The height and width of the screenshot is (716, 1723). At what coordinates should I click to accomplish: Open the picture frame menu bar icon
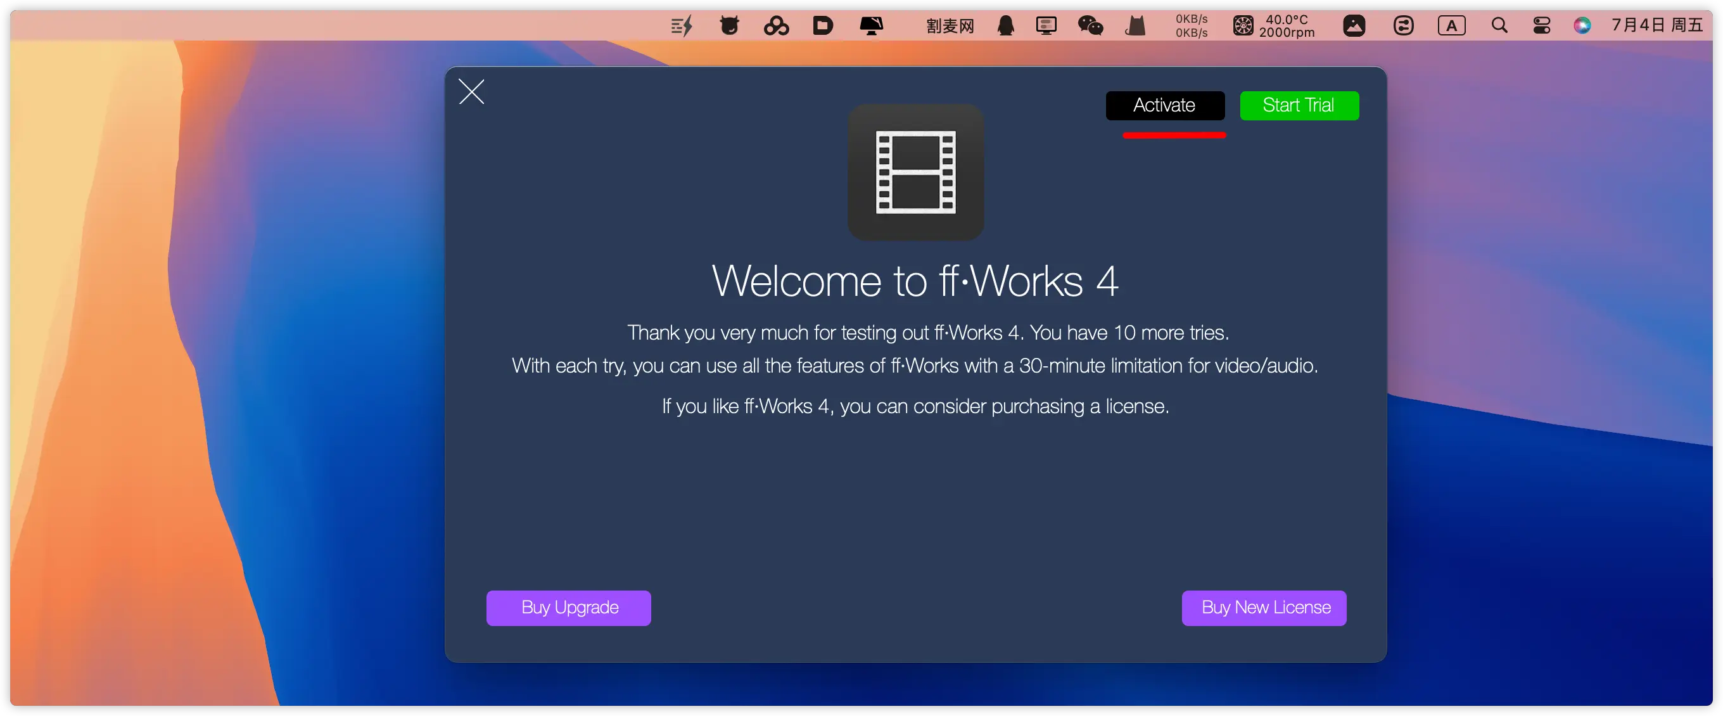click(x=1354, y=26)
